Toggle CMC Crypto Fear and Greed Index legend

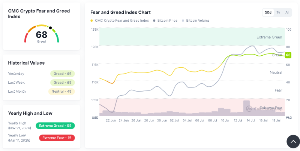coord(120,21)
